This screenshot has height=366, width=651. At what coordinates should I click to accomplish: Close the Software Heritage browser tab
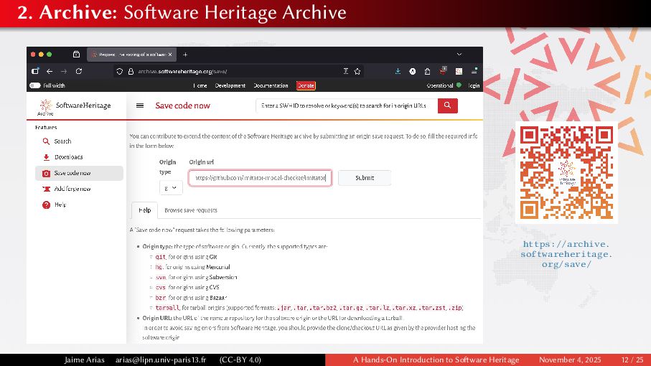170,55
